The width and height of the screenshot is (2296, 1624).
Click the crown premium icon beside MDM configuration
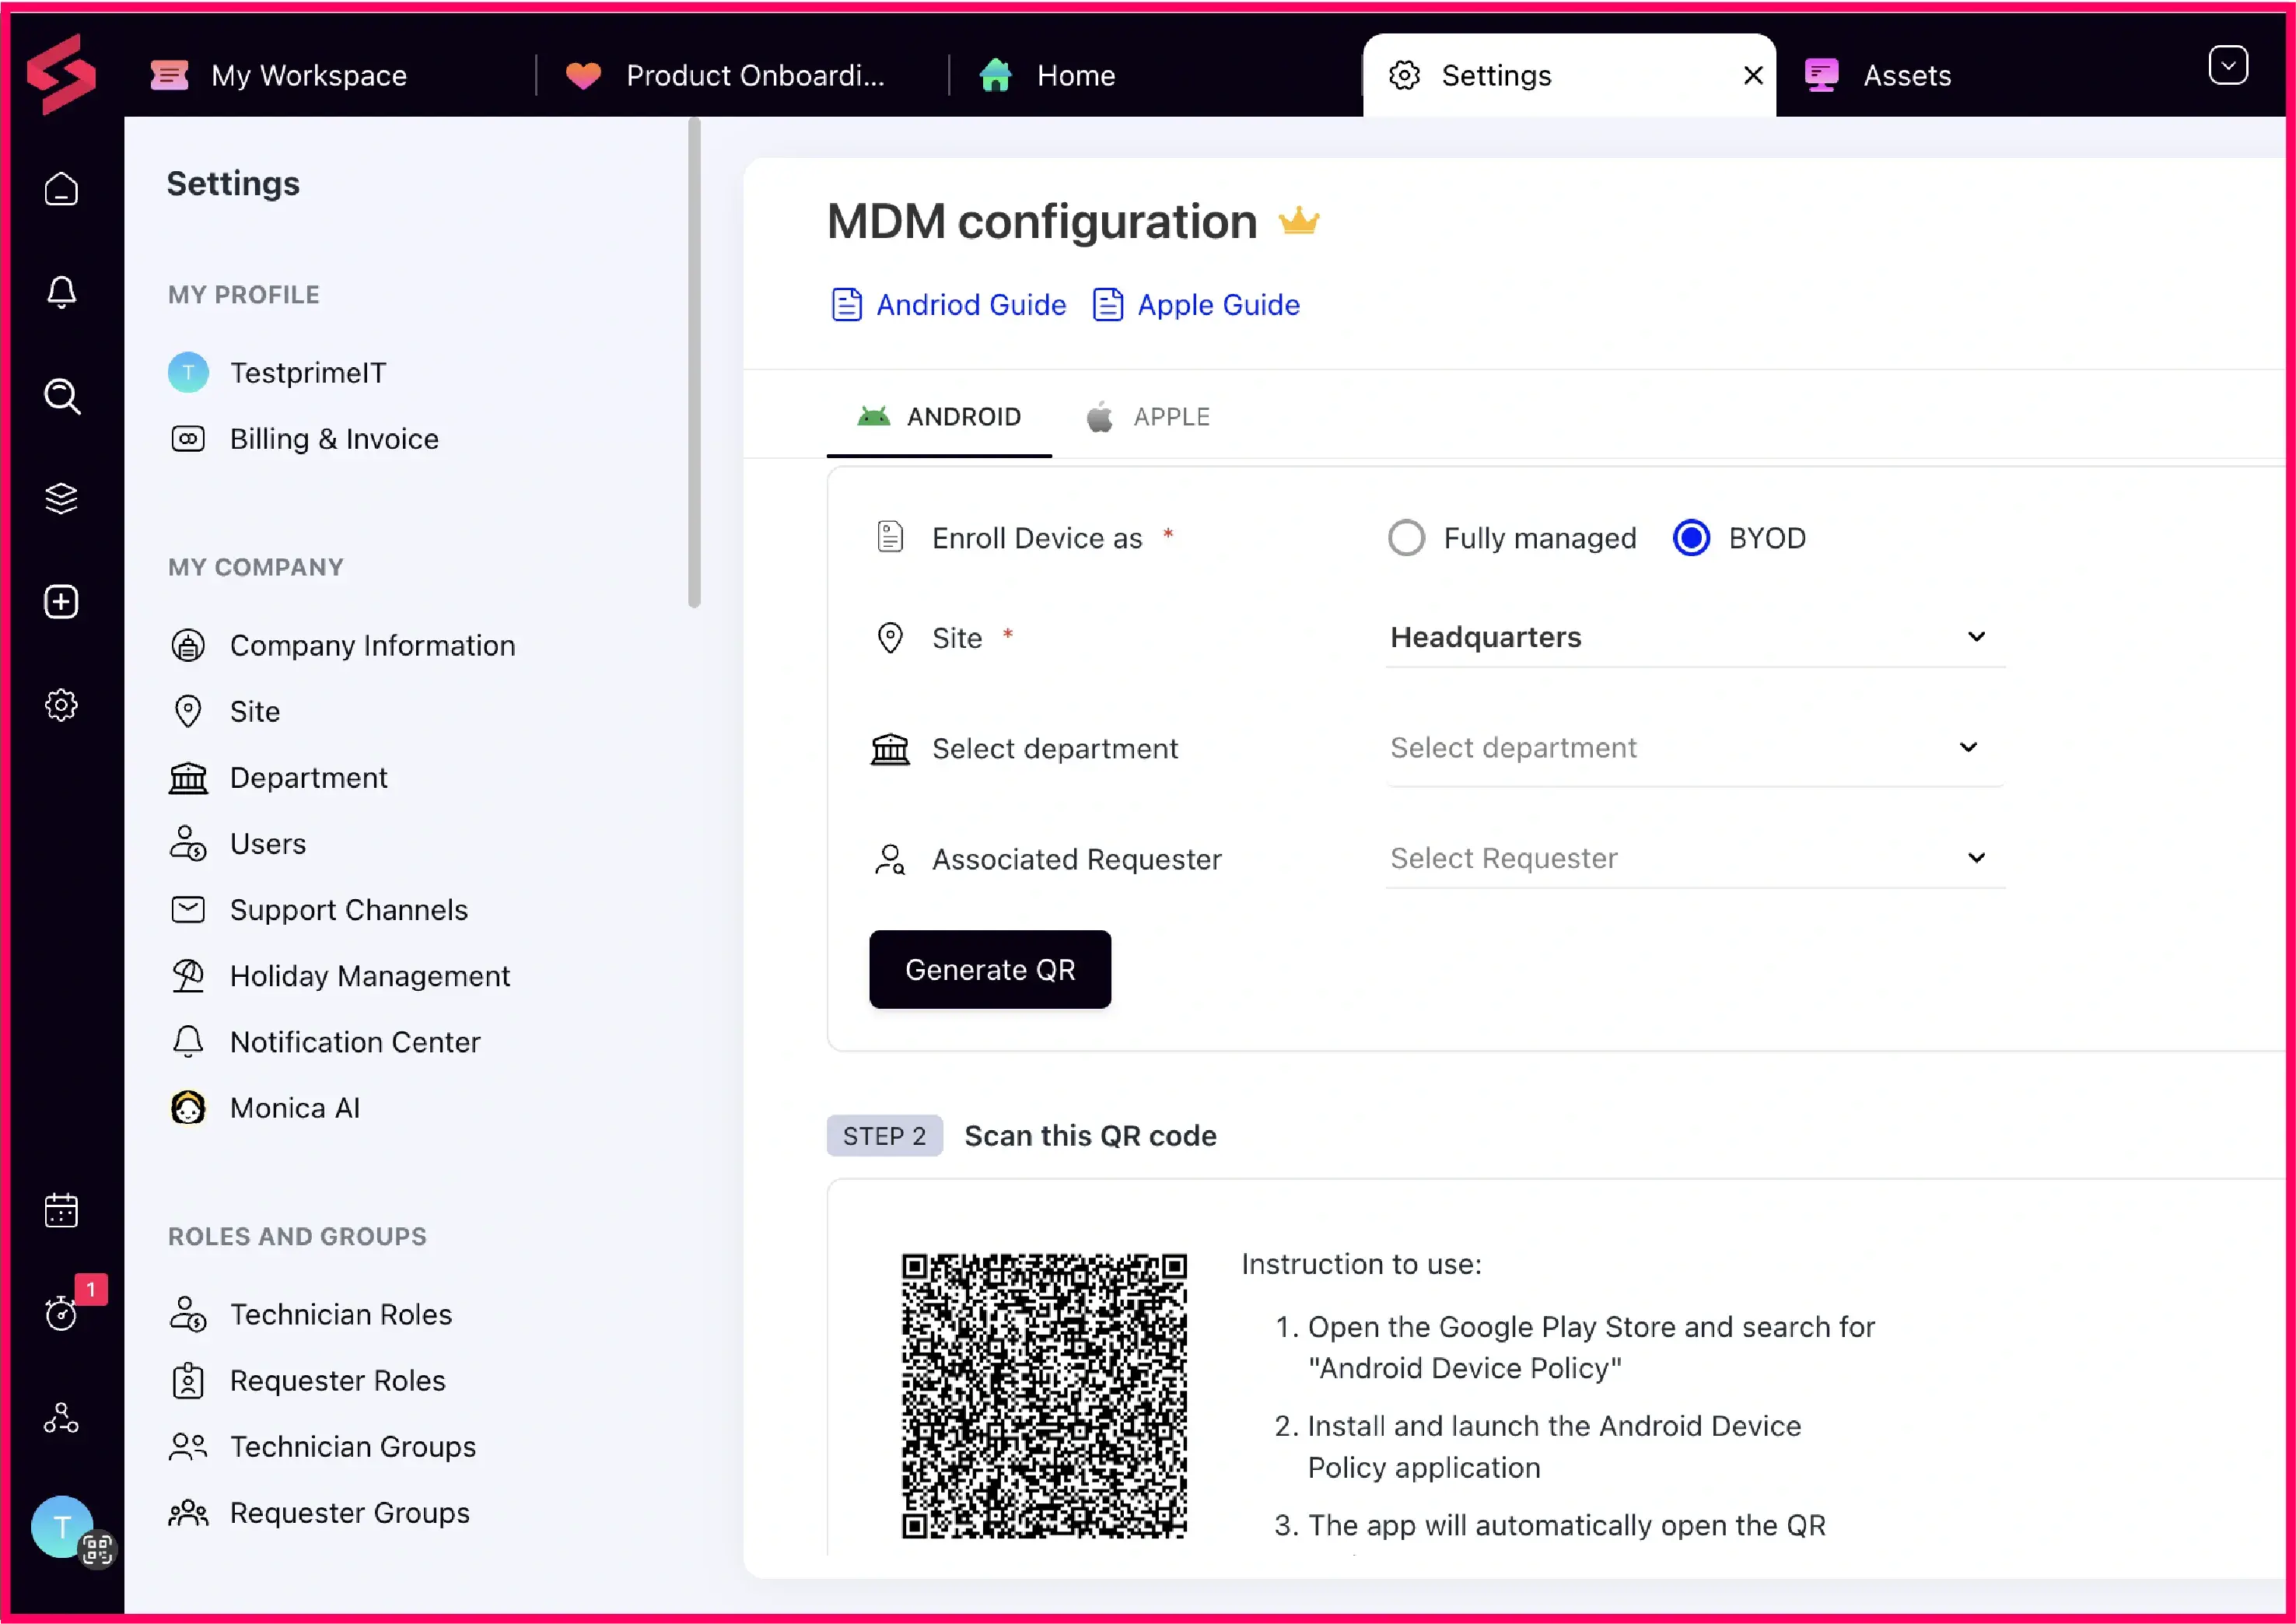coord(1299,220)
